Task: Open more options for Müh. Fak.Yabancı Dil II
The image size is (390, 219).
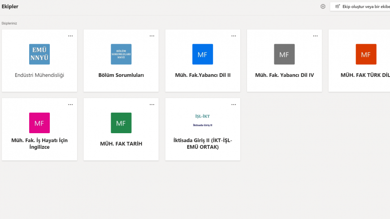Action: point(234,36)
